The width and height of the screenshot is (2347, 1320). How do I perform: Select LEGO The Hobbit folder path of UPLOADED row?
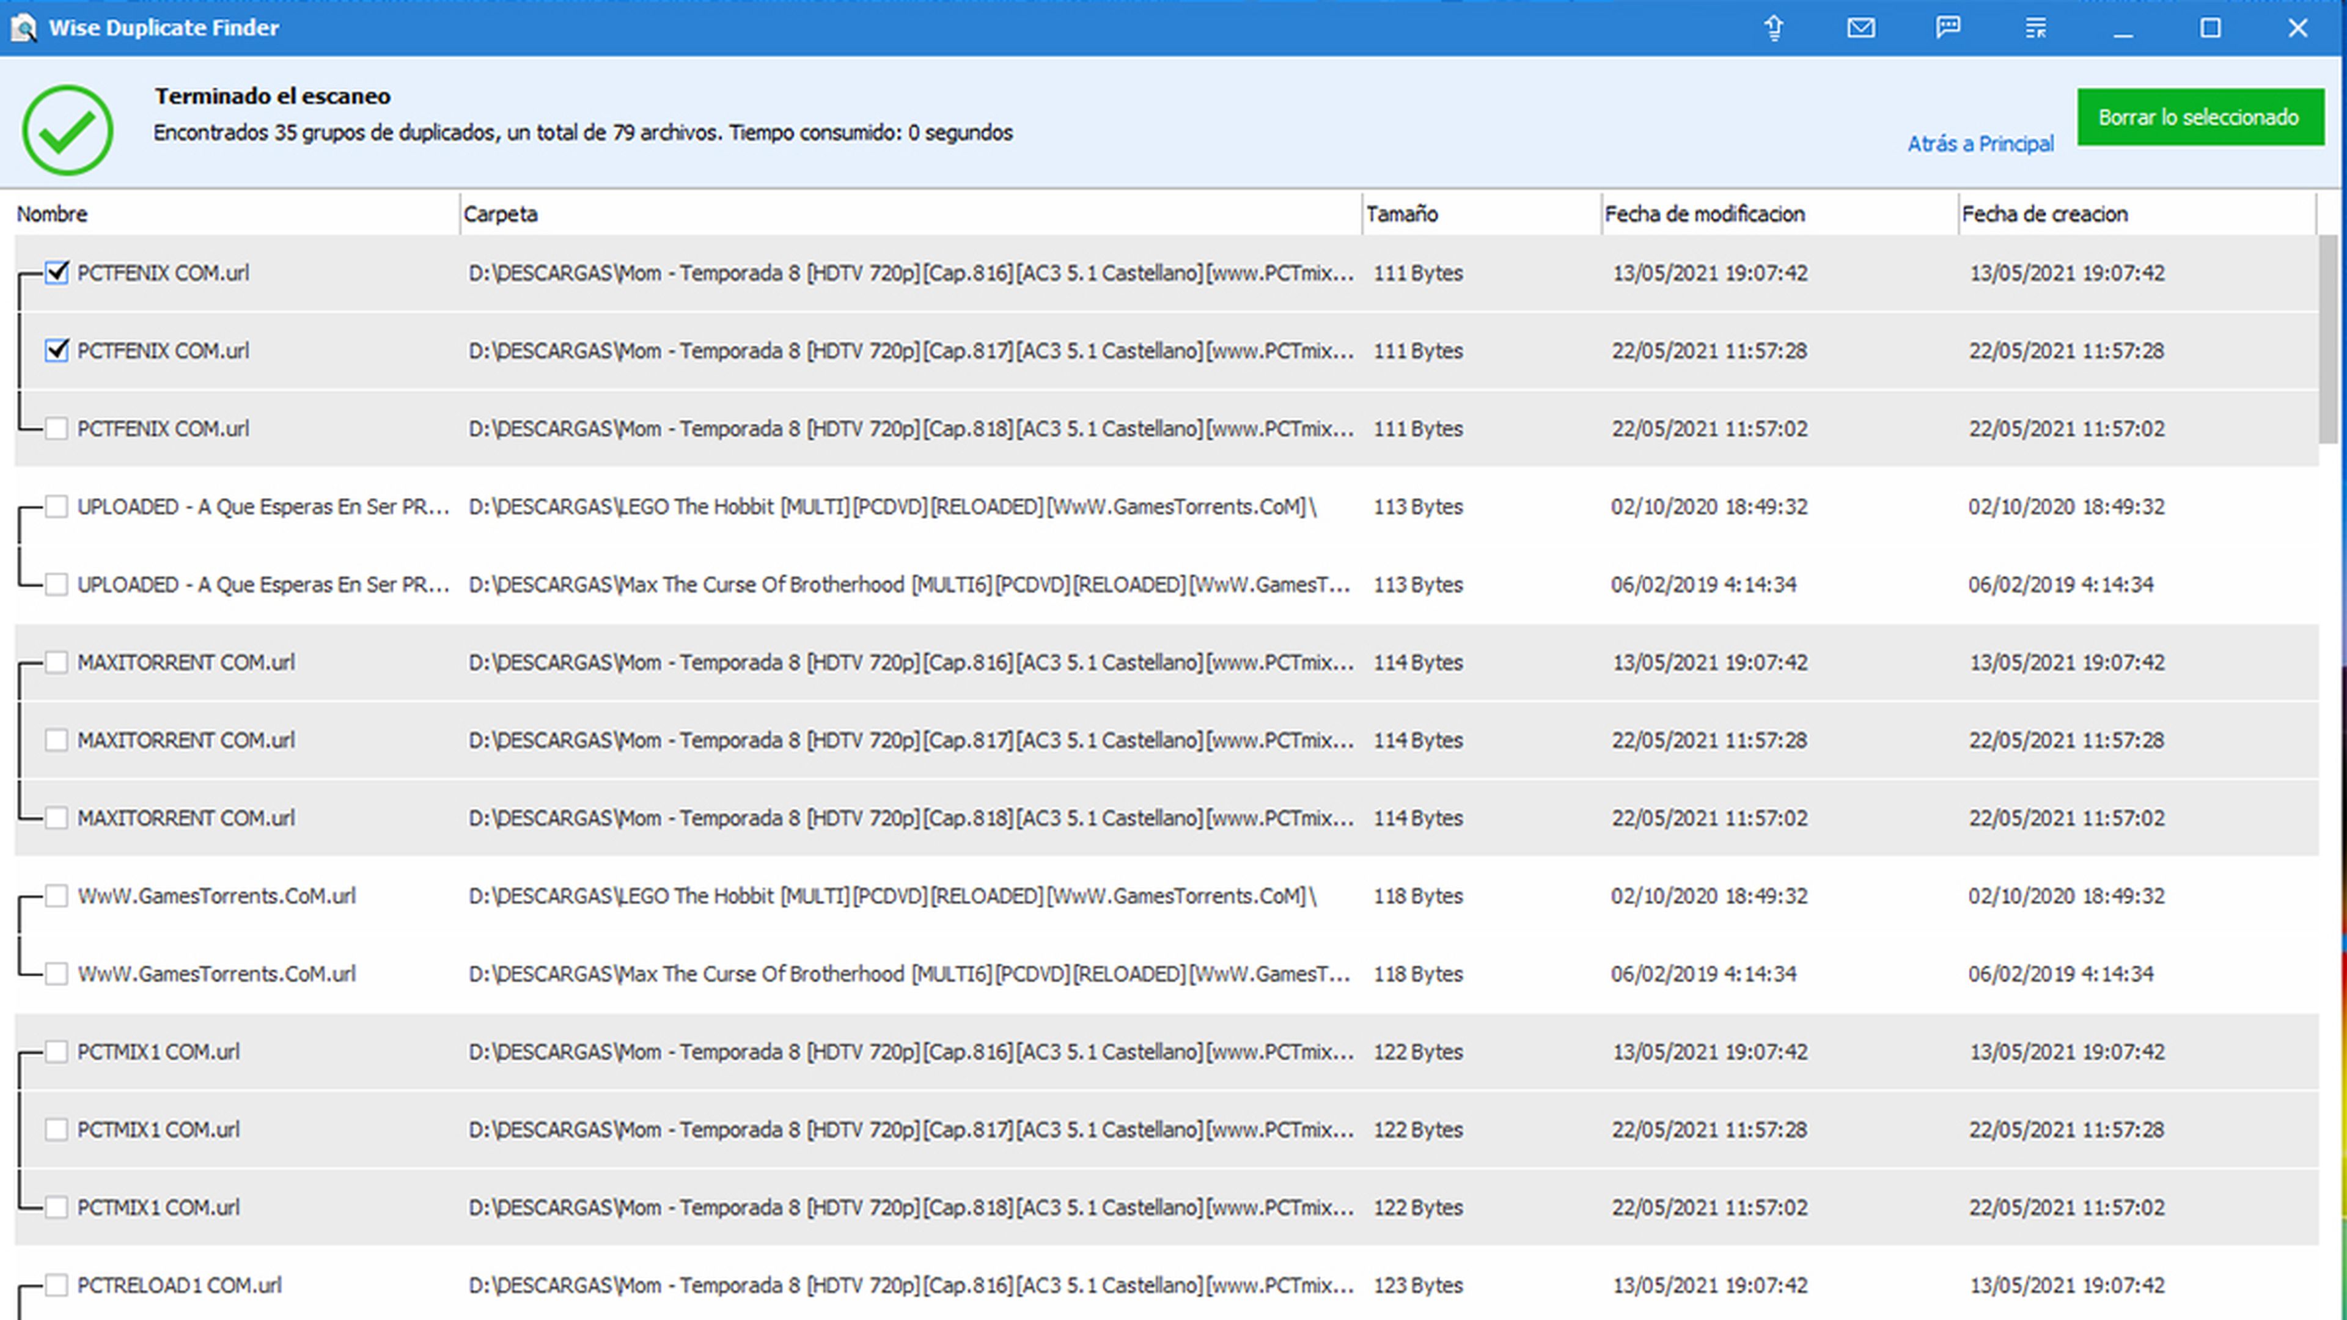pos(892,507)
